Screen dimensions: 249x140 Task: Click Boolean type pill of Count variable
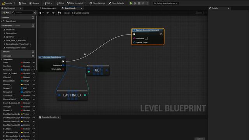[x=26, y=63]
